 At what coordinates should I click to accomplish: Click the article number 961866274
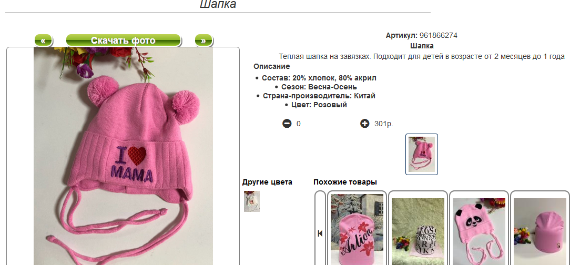(x=439, y=36)
